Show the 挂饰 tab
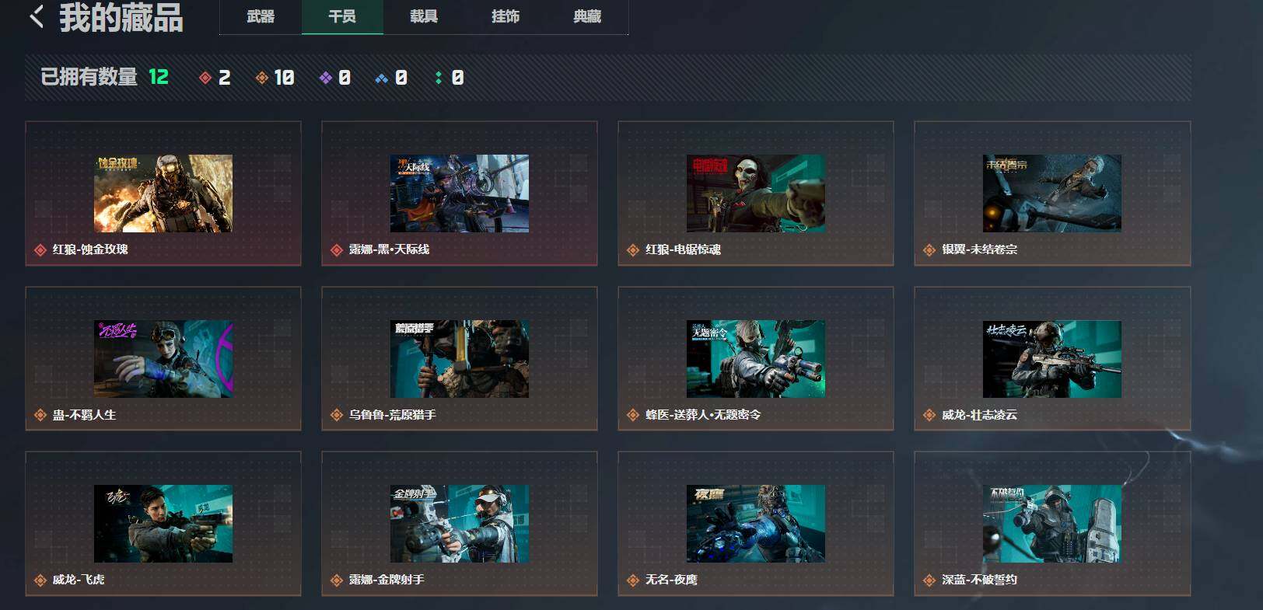The image size is (1263, 610). [x=506, y=16]
